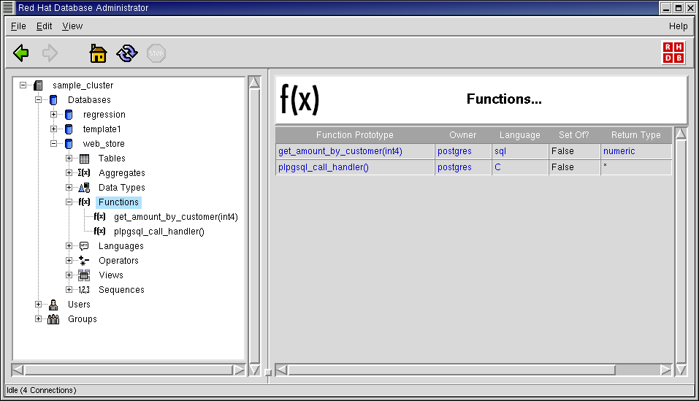Open the window menu in title bar
The height and width of the screenshot is (401, 699).
point(8,7)
